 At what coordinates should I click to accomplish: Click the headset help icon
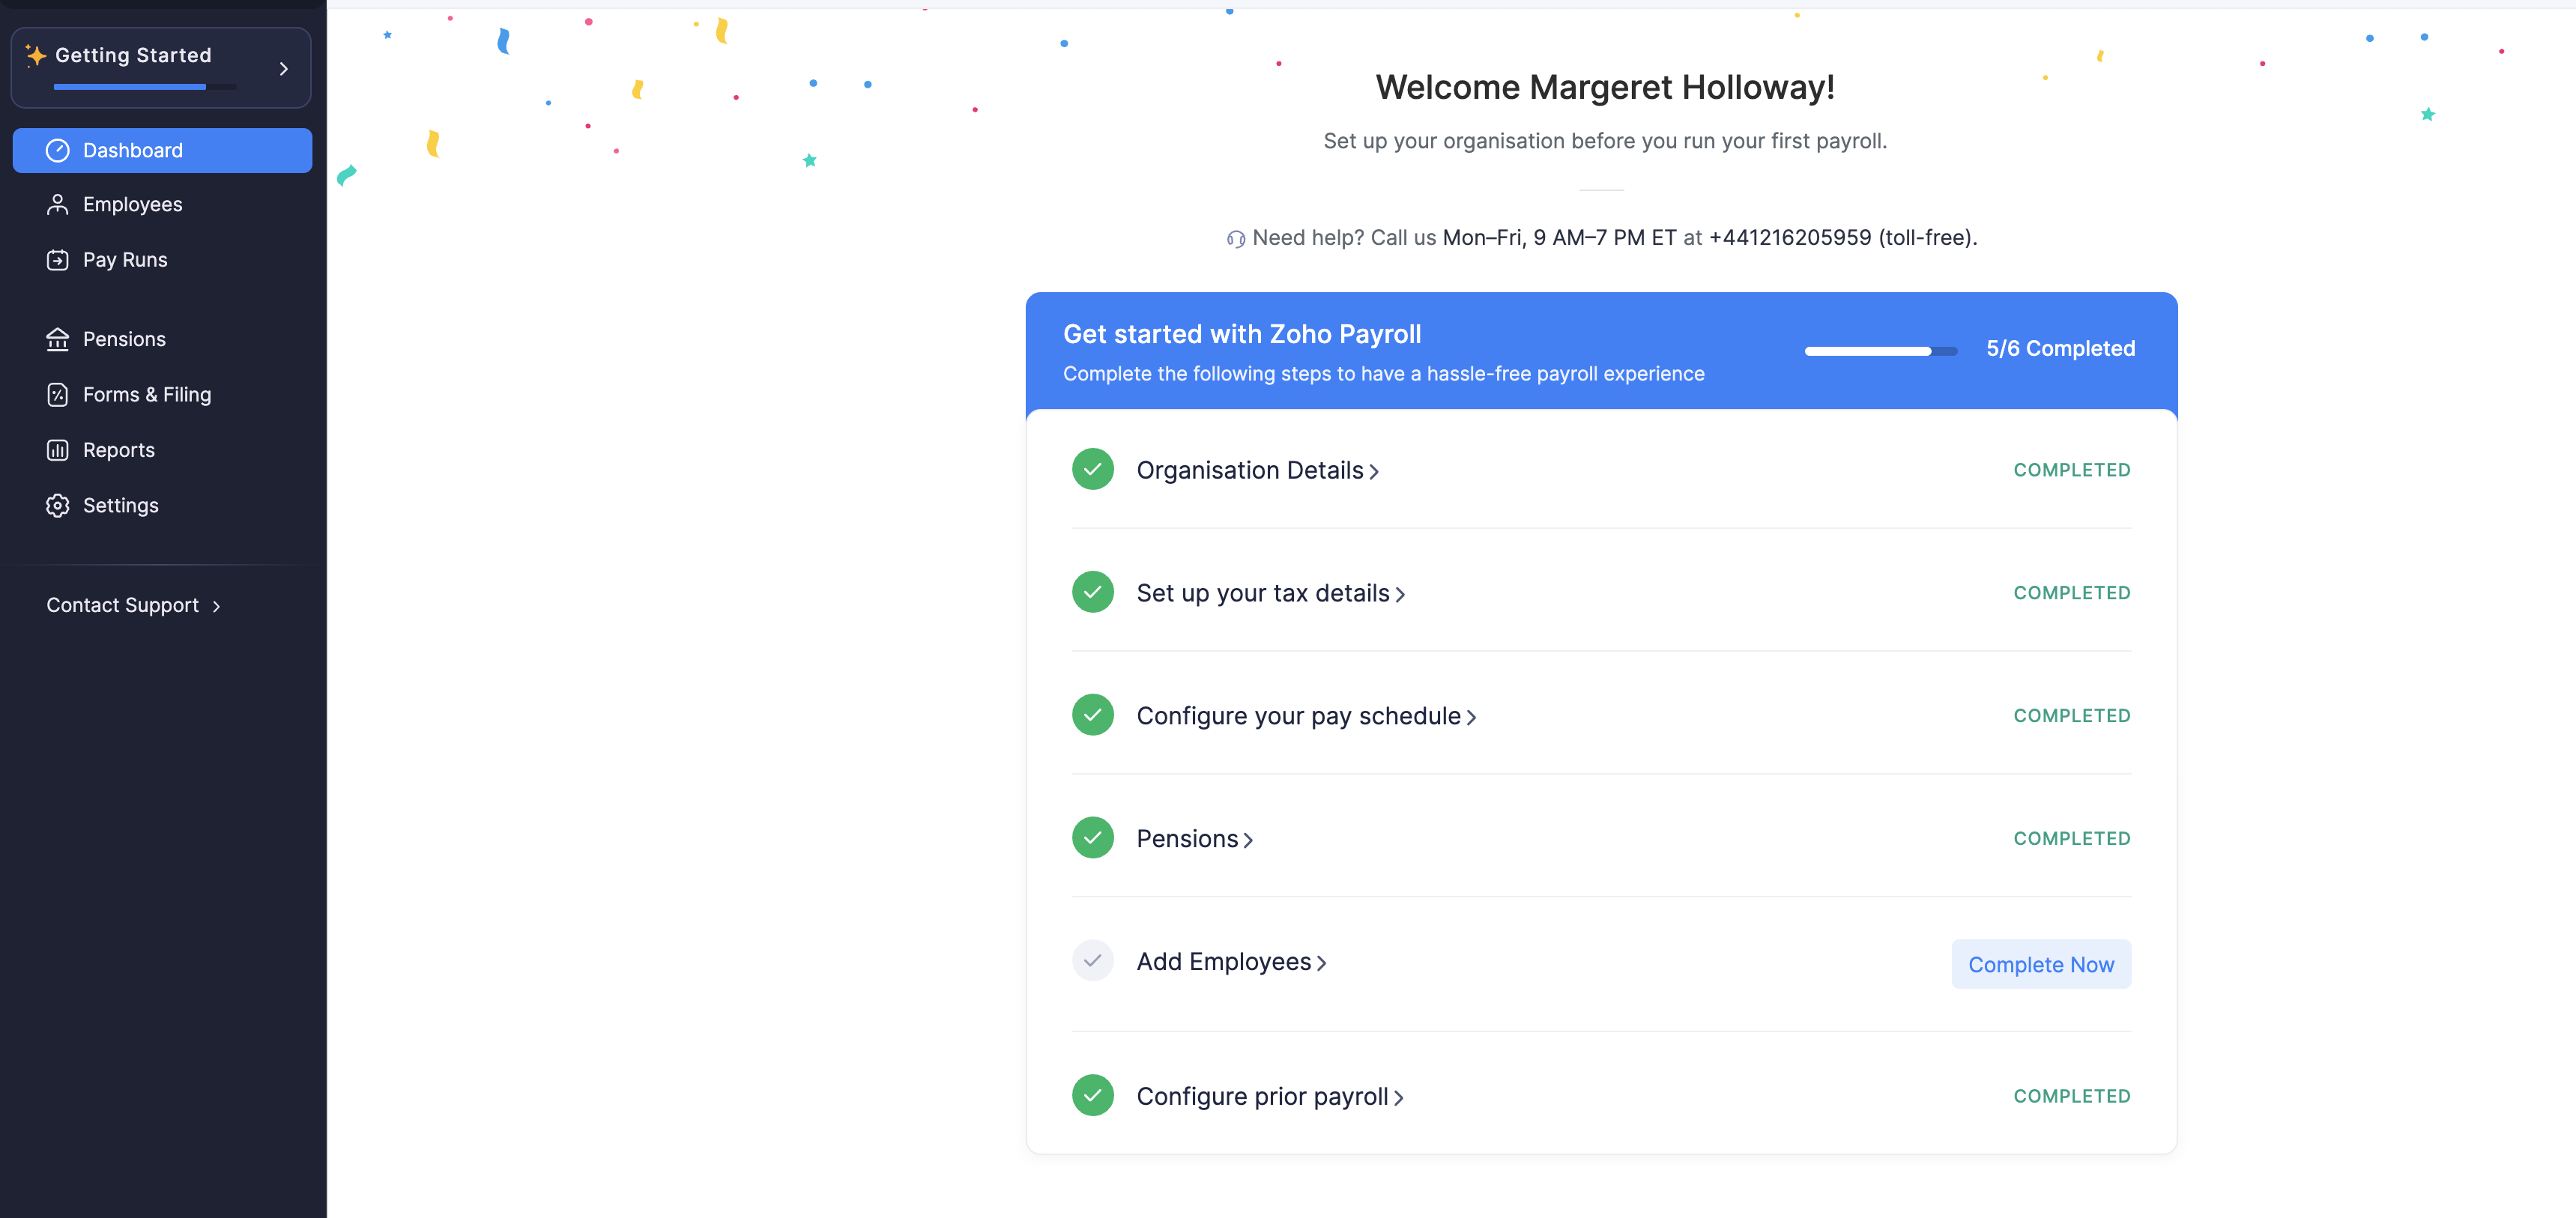coord(1236,239)
